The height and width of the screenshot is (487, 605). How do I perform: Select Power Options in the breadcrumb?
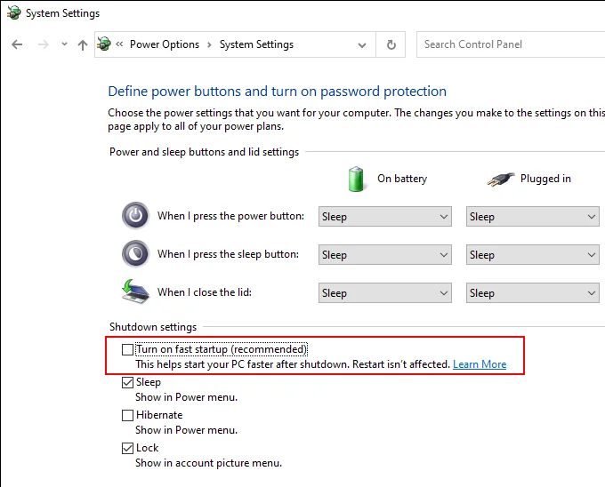pyautogui.click(x=165, y=44)
